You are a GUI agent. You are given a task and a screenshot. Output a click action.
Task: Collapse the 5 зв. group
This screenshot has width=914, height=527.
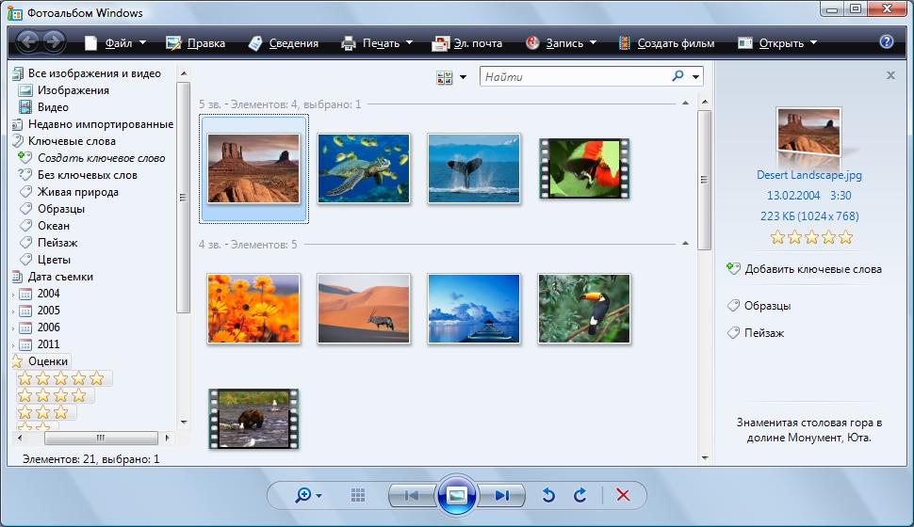click(x=685, y=104)
